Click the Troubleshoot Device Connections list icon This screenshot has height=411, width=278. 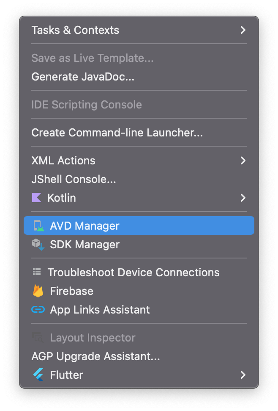[37, 272]
